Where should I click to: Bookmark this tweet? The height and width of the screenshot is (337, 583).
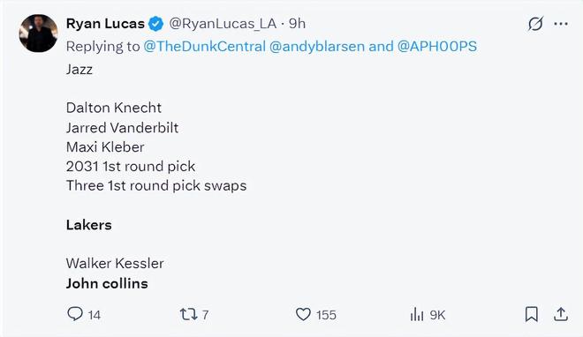pyautogui.click(x=531, y=314)
